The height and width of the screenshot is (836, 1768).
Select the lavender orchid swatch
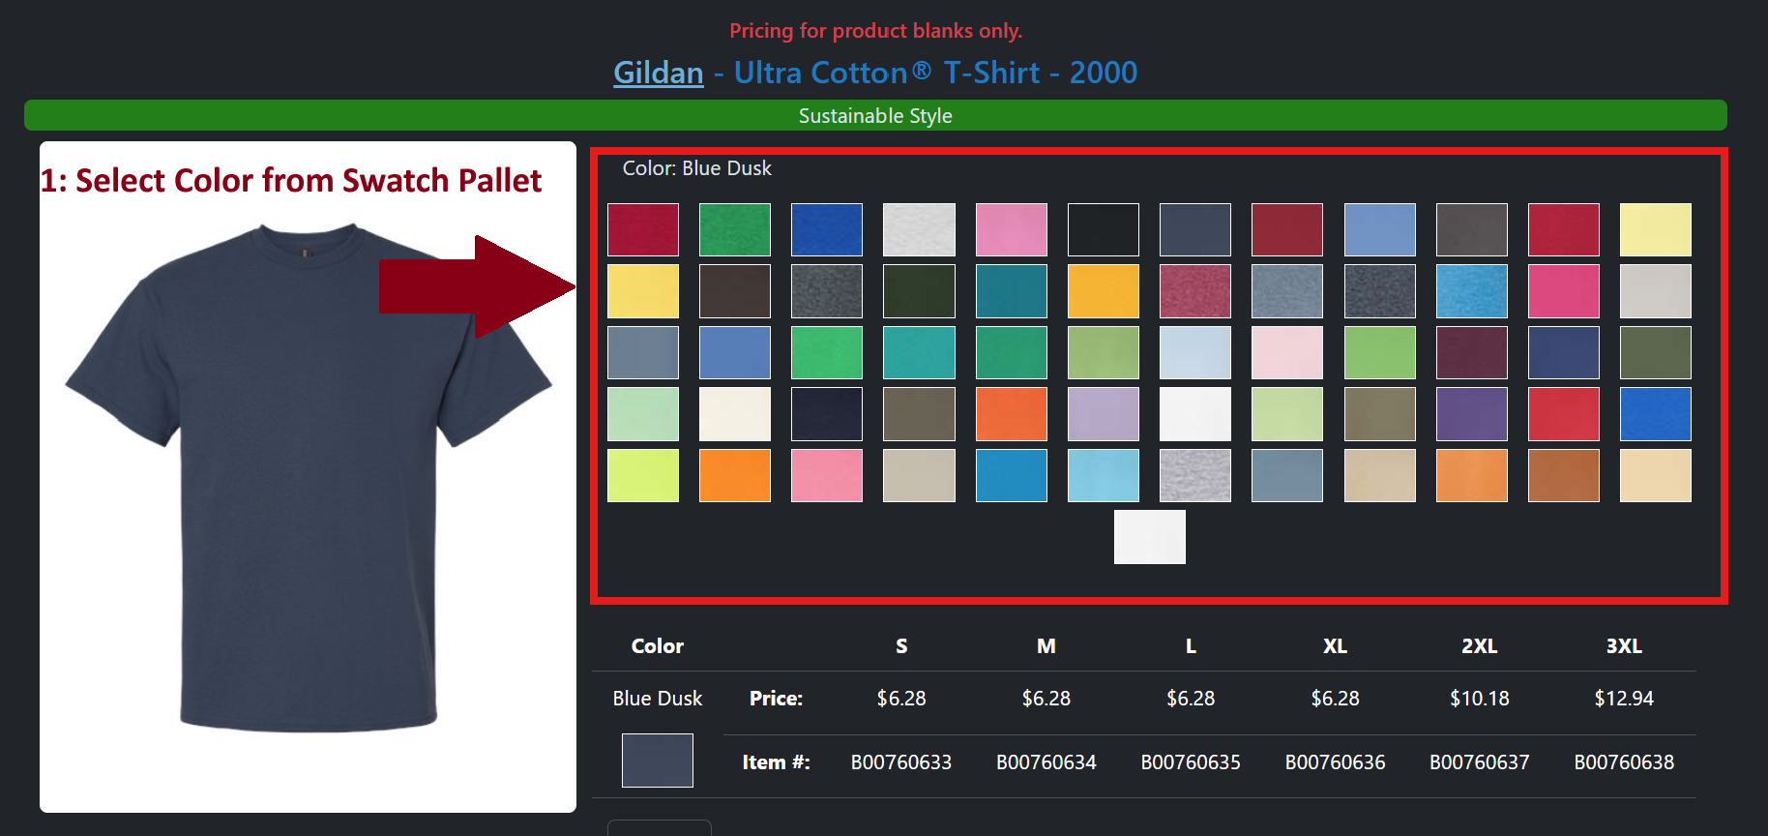click(1104, 414)
